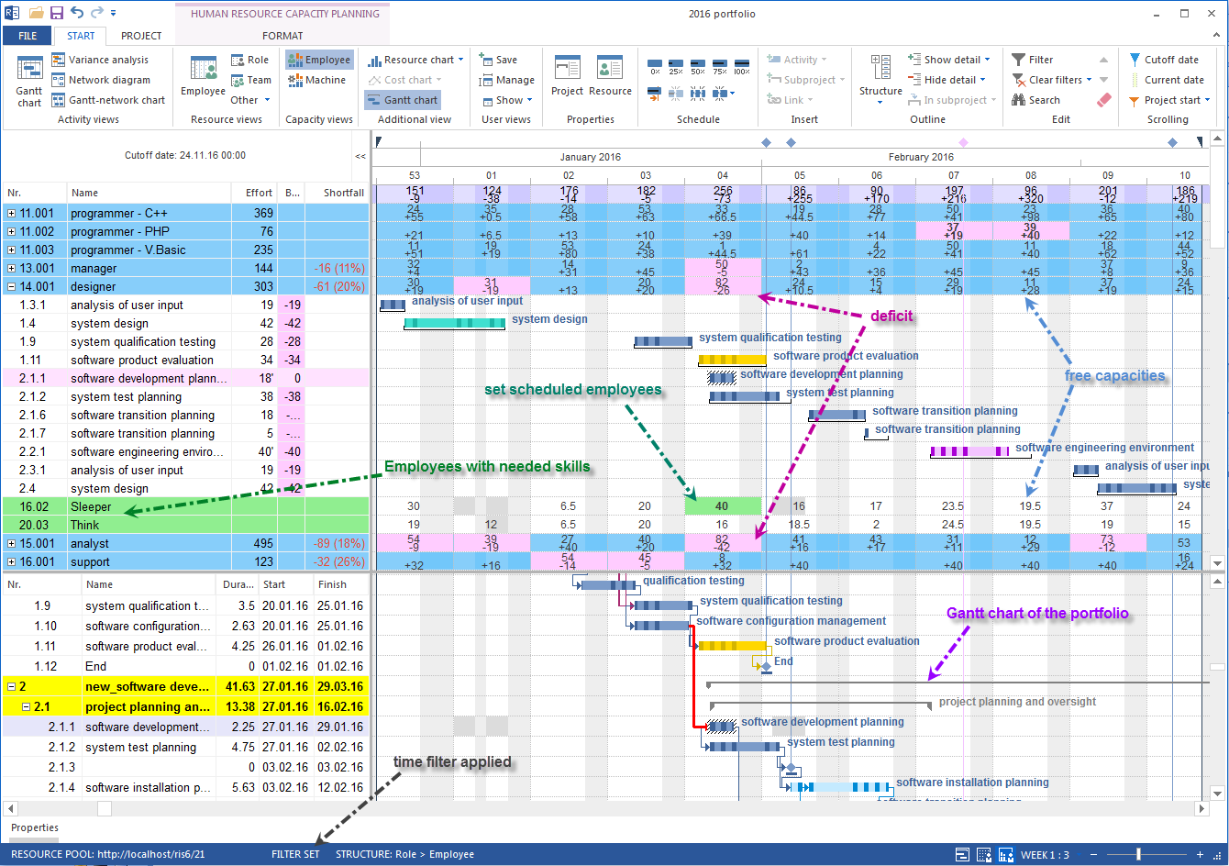Viewport: 1229px width, 866px height.
Task: Open the FILE menu tab
Action: tap(28, 36)
